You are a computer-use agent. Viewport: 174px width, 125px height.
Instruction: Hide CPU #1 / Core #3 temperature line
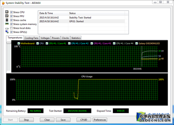point(92,43)
